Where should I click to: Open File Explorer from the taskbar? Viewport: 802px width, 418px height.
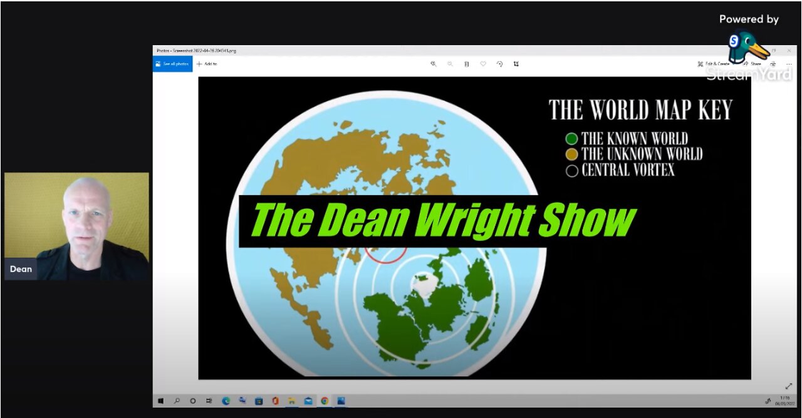click(x=291, y=401)
